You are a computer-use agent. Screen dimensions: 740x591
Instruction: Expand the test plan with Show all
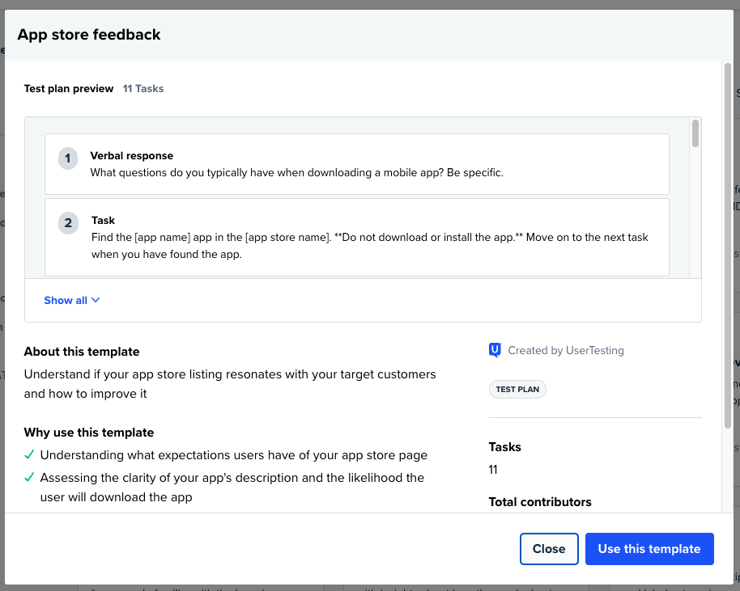[x=72, y=300]
